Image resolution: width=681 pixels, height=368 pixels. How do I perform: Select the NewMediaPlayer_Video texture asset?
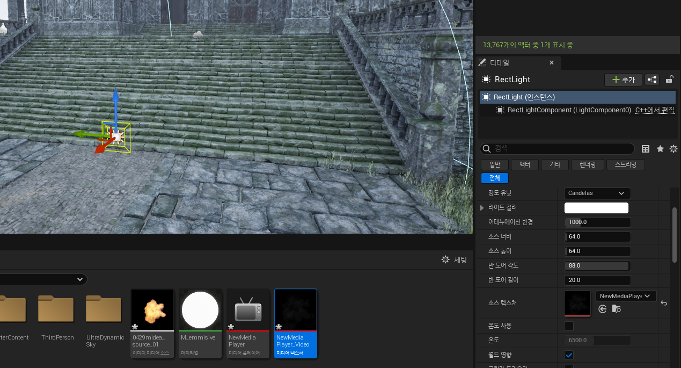[x=296, y=323]
